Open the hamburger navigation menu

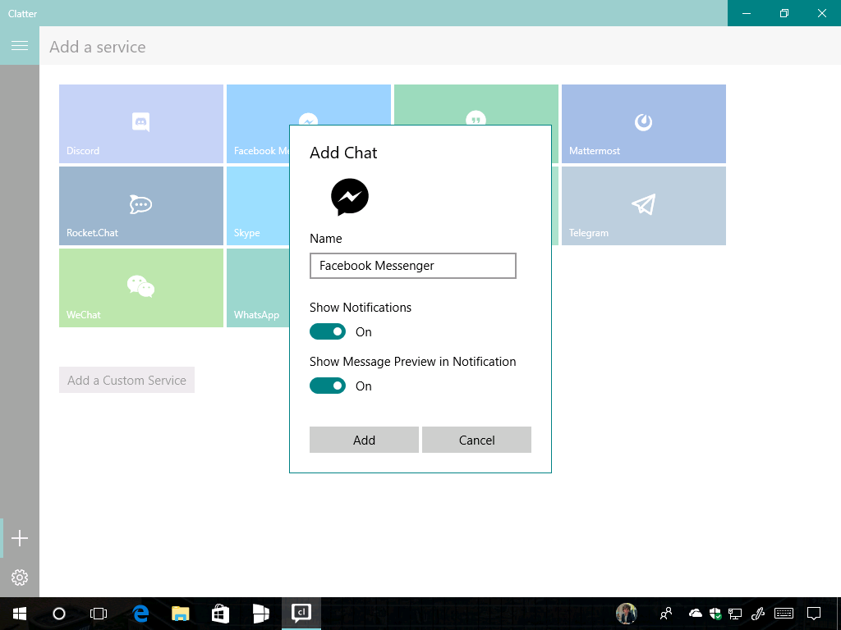(20, 46)
